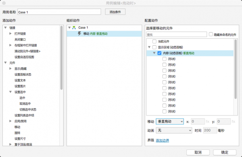Screen dimensions: 242x157
Task: Click the 取消 button
Action: coord(198,153)
